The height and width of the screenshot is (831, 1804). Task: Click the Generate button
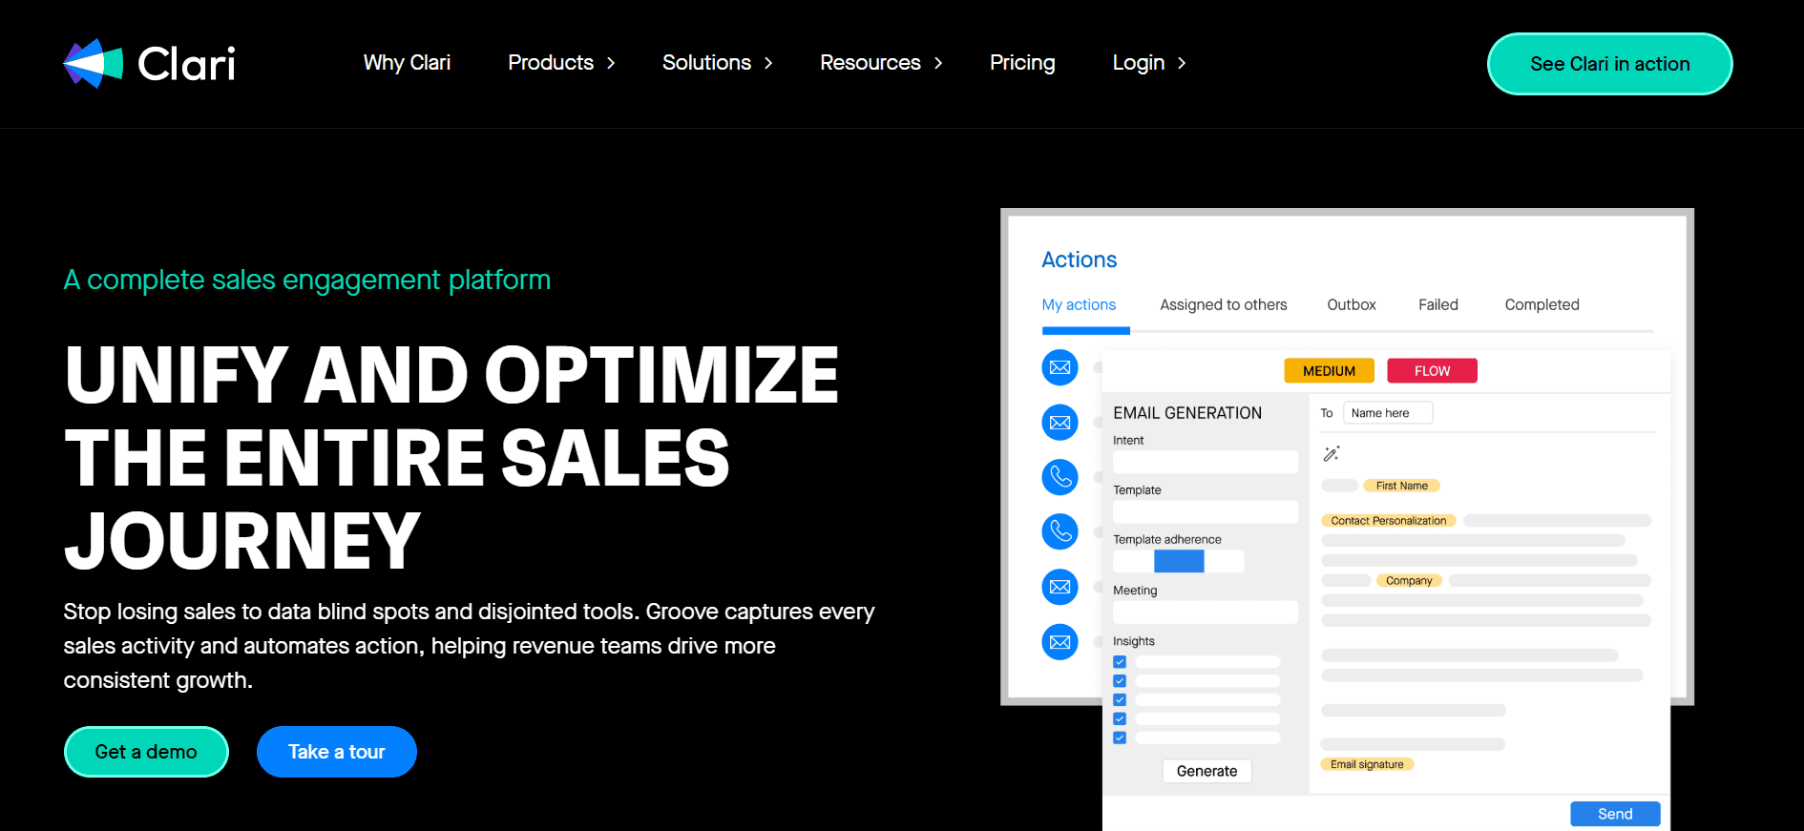(x=1206, y=771)
